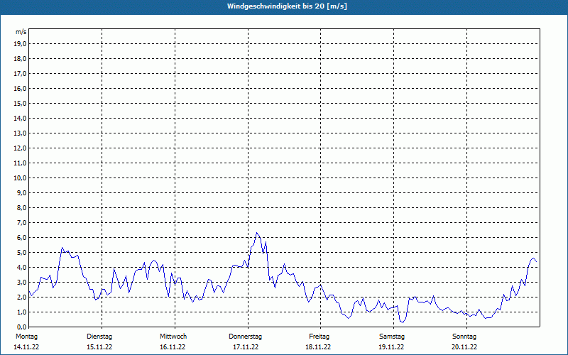Screen dimensions: 568x355
Task: Click the 11,0 axis value
Action: coord(20,163)
